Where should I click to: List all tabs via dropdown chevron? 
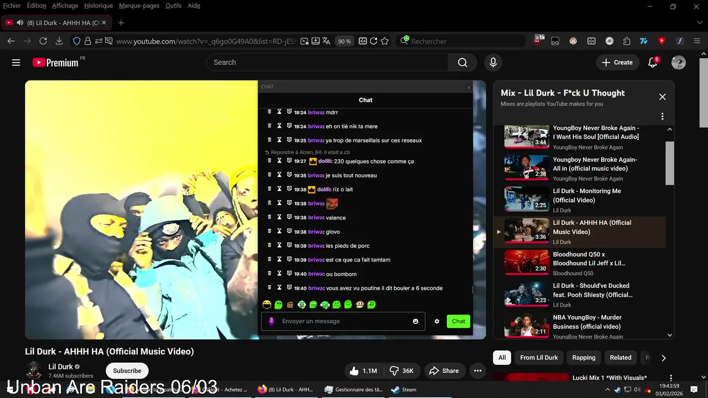[700, 23]
